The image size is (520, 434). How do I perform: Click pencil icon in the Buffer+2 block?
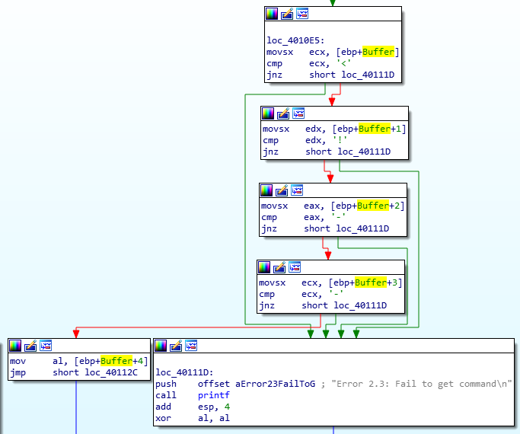[282, 190]
